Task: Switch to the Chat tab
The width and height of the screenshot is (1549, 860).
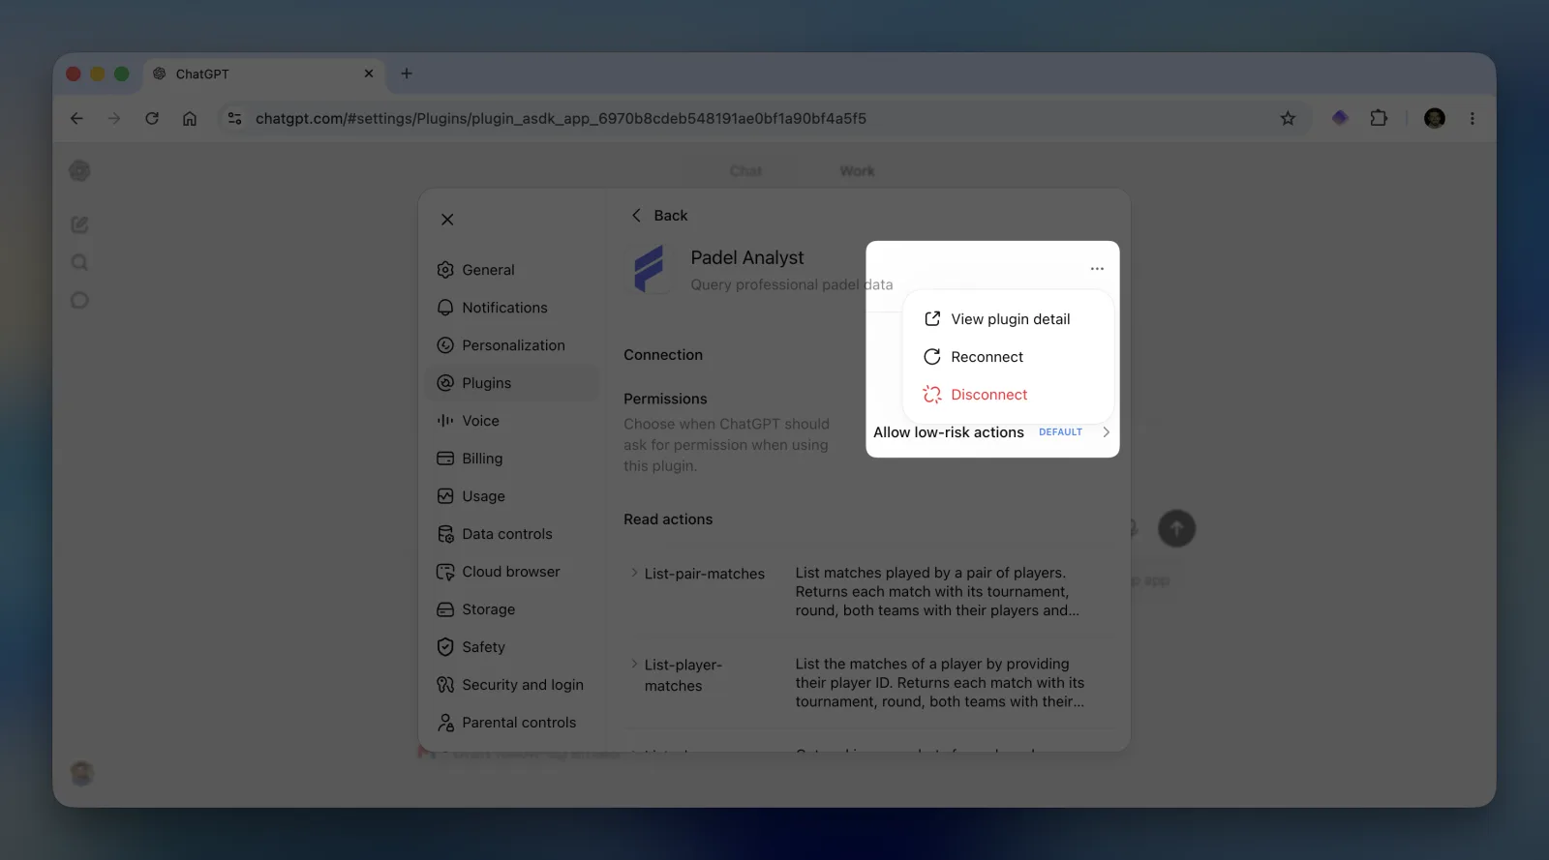Action: click(745, 171)
